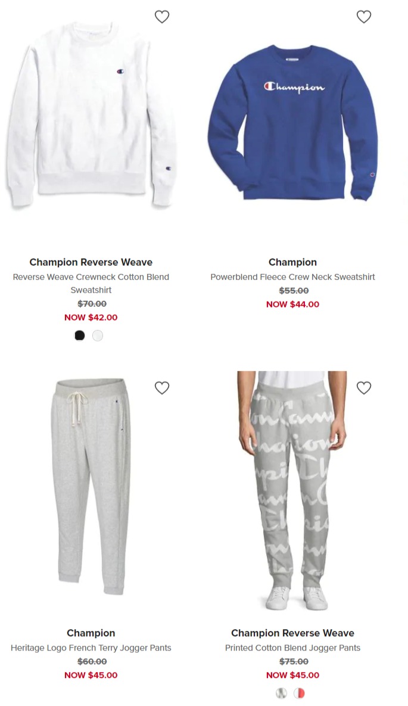This screenshot has width=408, height=706.
Task: Open Powerblend Fleece Crew Neck Sweatshirt link
Action: pos(292,277)
